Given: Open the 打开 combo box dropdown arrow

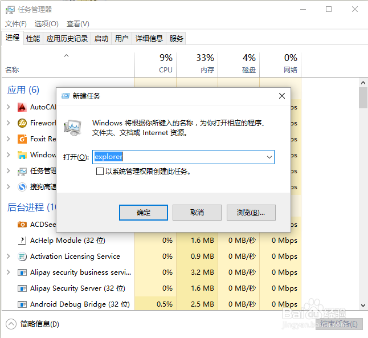Looking at the screenshot, I should pyautogui.click(x=269, y=157).
